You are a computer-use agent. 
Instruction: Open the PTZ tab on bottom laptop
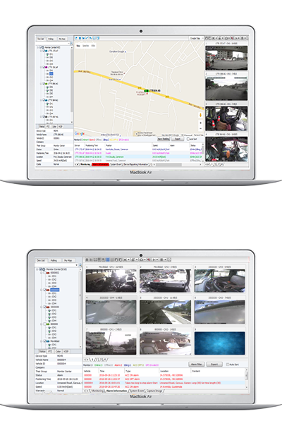point(50,352)
